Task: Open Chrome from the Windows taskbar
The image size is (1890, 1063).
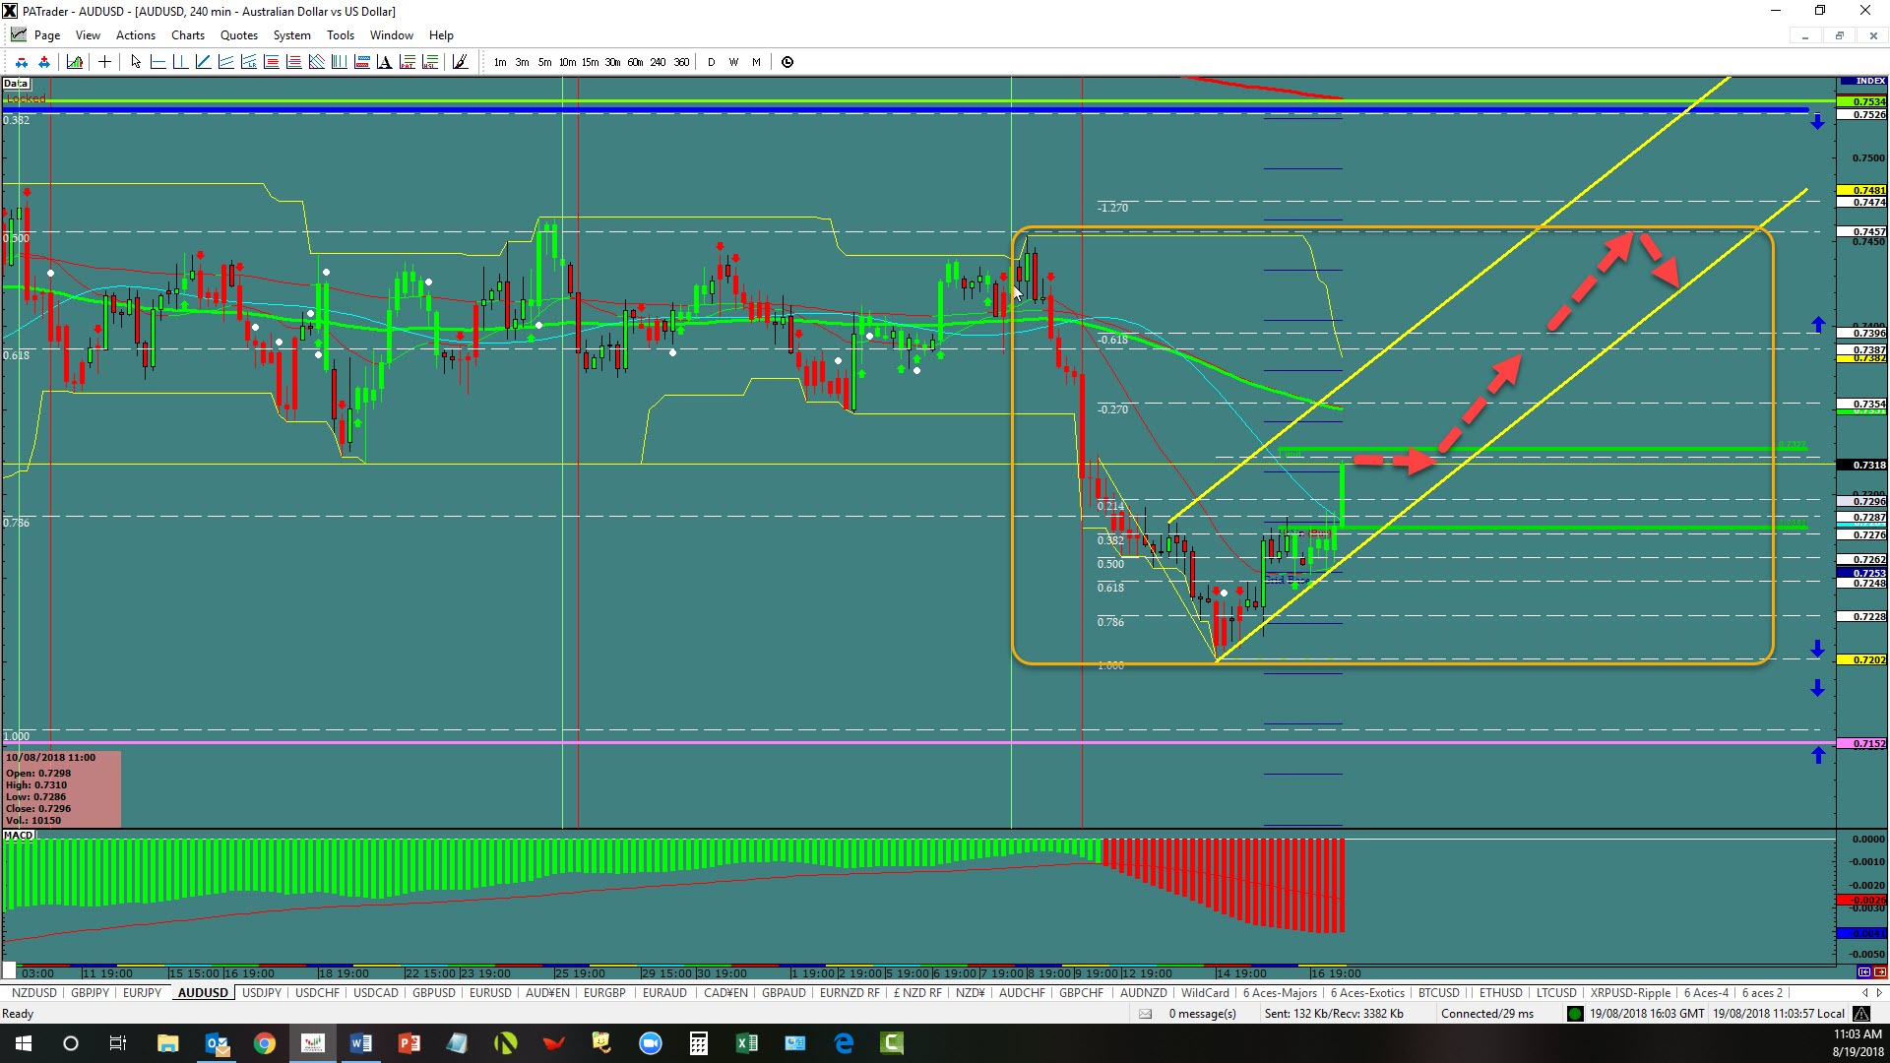Action: pyautogui.click(x=265, y=1043)
